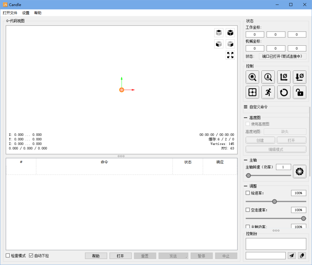Send the console command with paper-plane icon

(x=292, y=256)
